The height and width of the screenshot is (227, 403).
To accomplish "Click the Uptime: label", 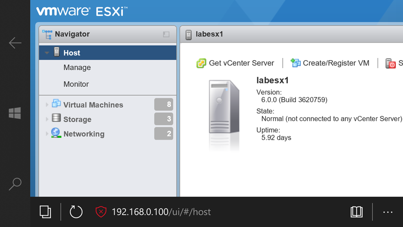I will (x=268, y=130).
